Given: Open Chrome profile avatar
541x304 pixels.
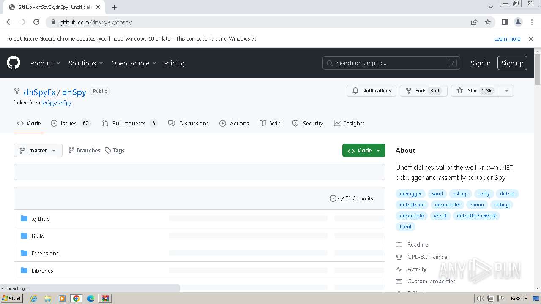Looking at the screenshot, I should 518,22.
